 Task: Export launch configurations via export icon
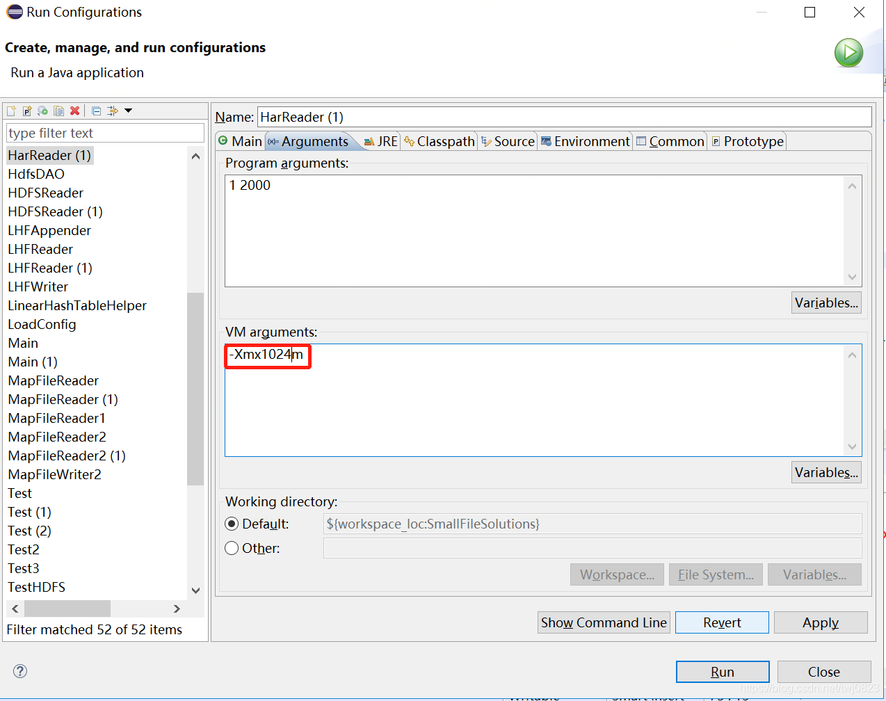pyautogui.click(x=42, y=111)
